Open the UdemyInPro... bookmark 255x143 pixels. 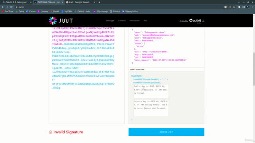click(x=131, y=12)
